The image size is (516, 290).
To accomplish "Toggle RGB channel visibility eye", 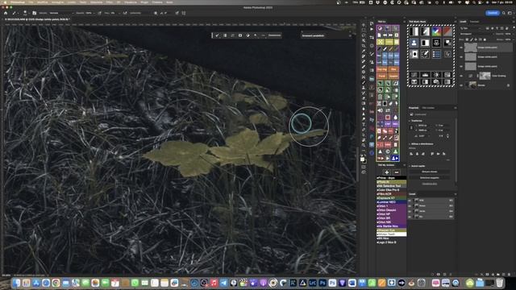I will tap(410, 201).
